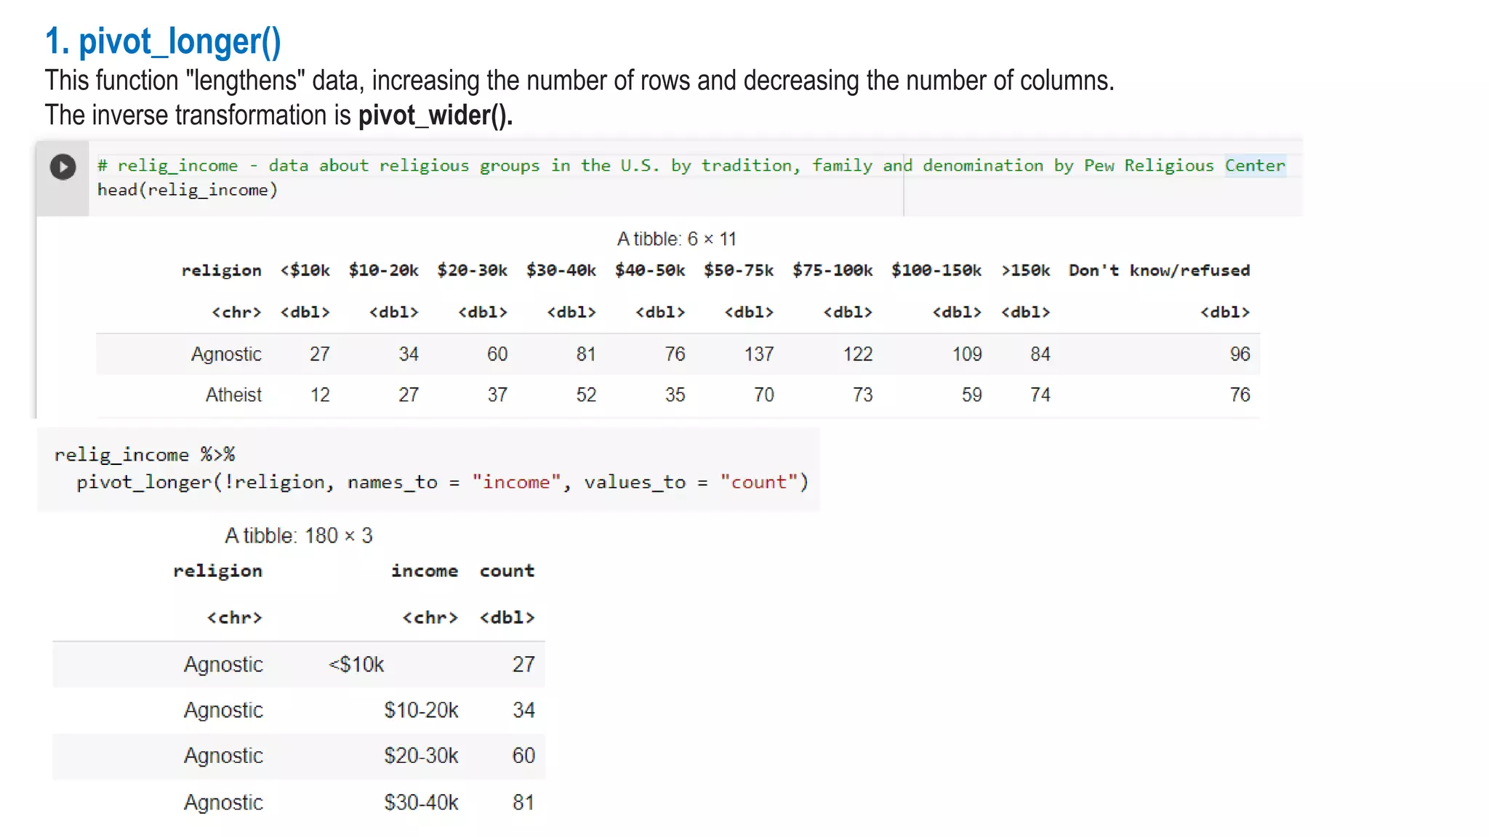Select the '1. pivot_longer()' heading

coord(163,41)
